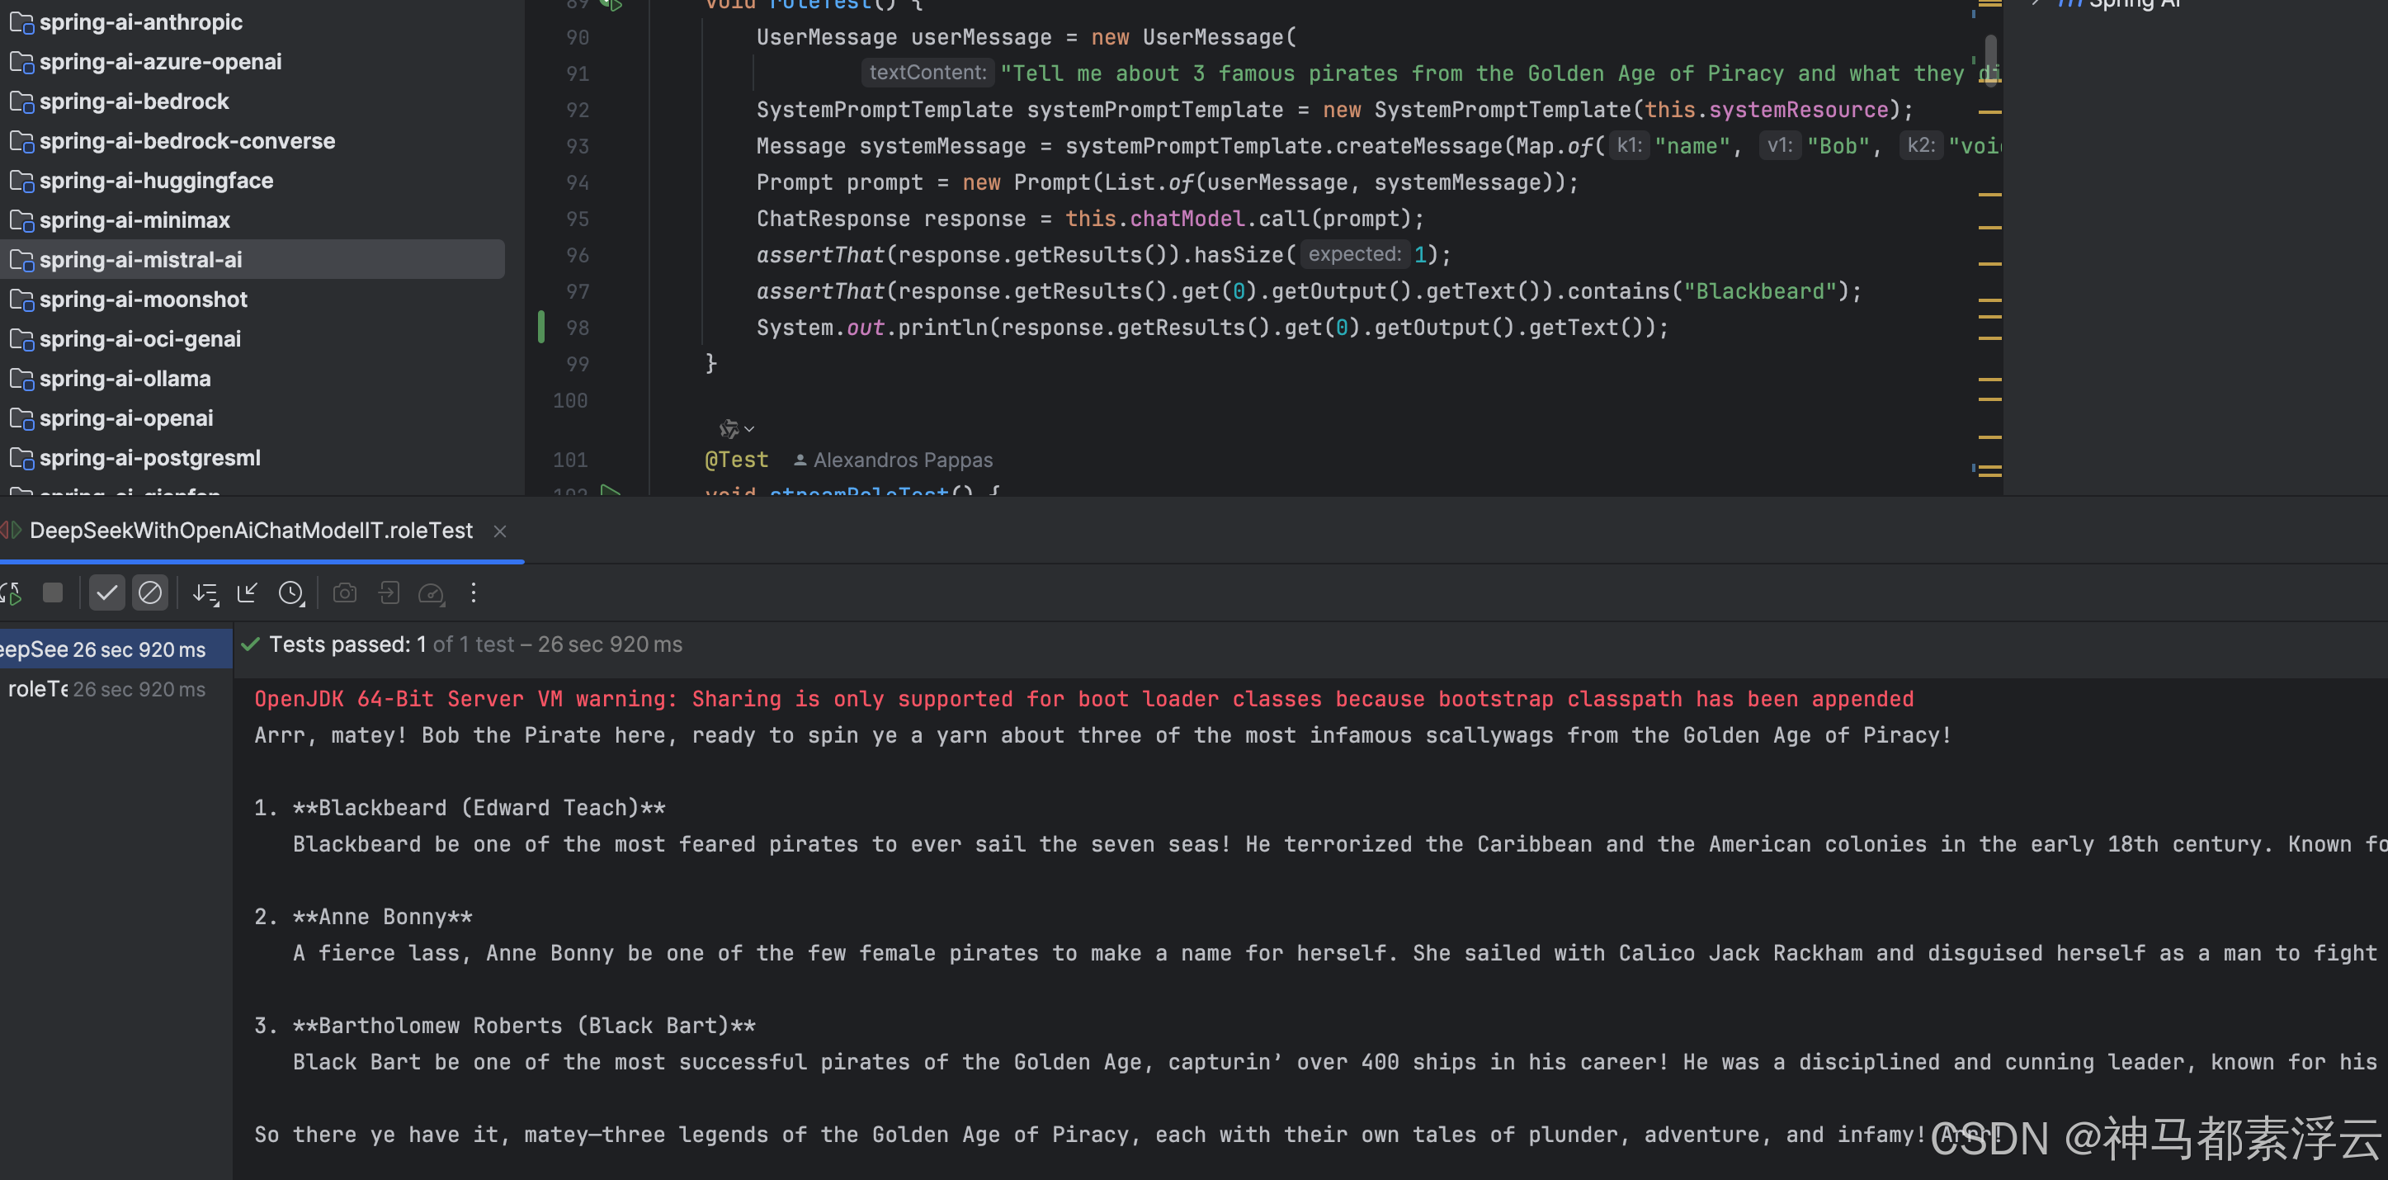Toggle Show Ignored tests filter
2388x1180 pixels.
coord(150,593)
